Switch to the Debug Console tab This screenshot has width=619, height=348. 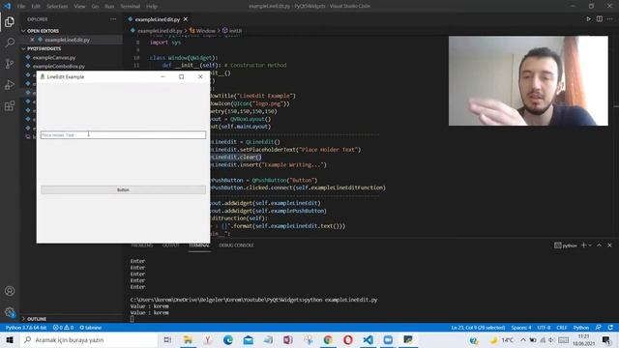[x=236, y=245]
